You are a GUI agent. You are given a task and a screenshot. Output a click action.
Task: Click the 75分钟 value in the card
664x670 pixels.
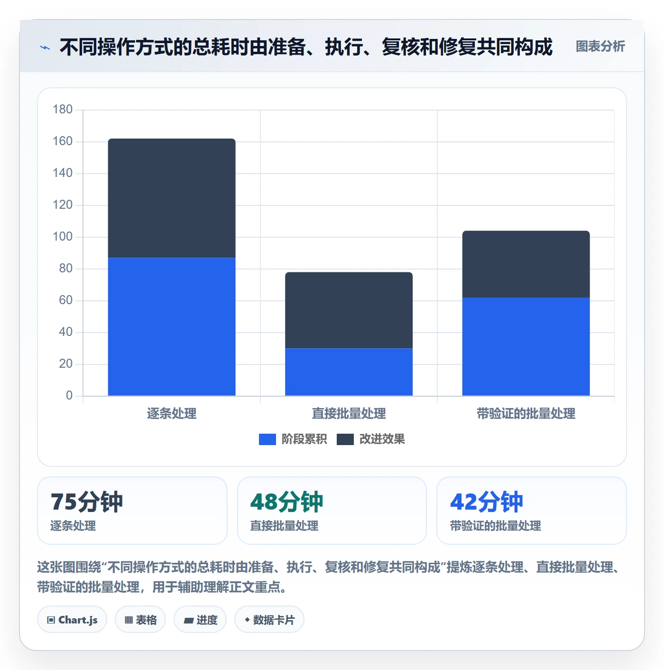coord(87,502)
